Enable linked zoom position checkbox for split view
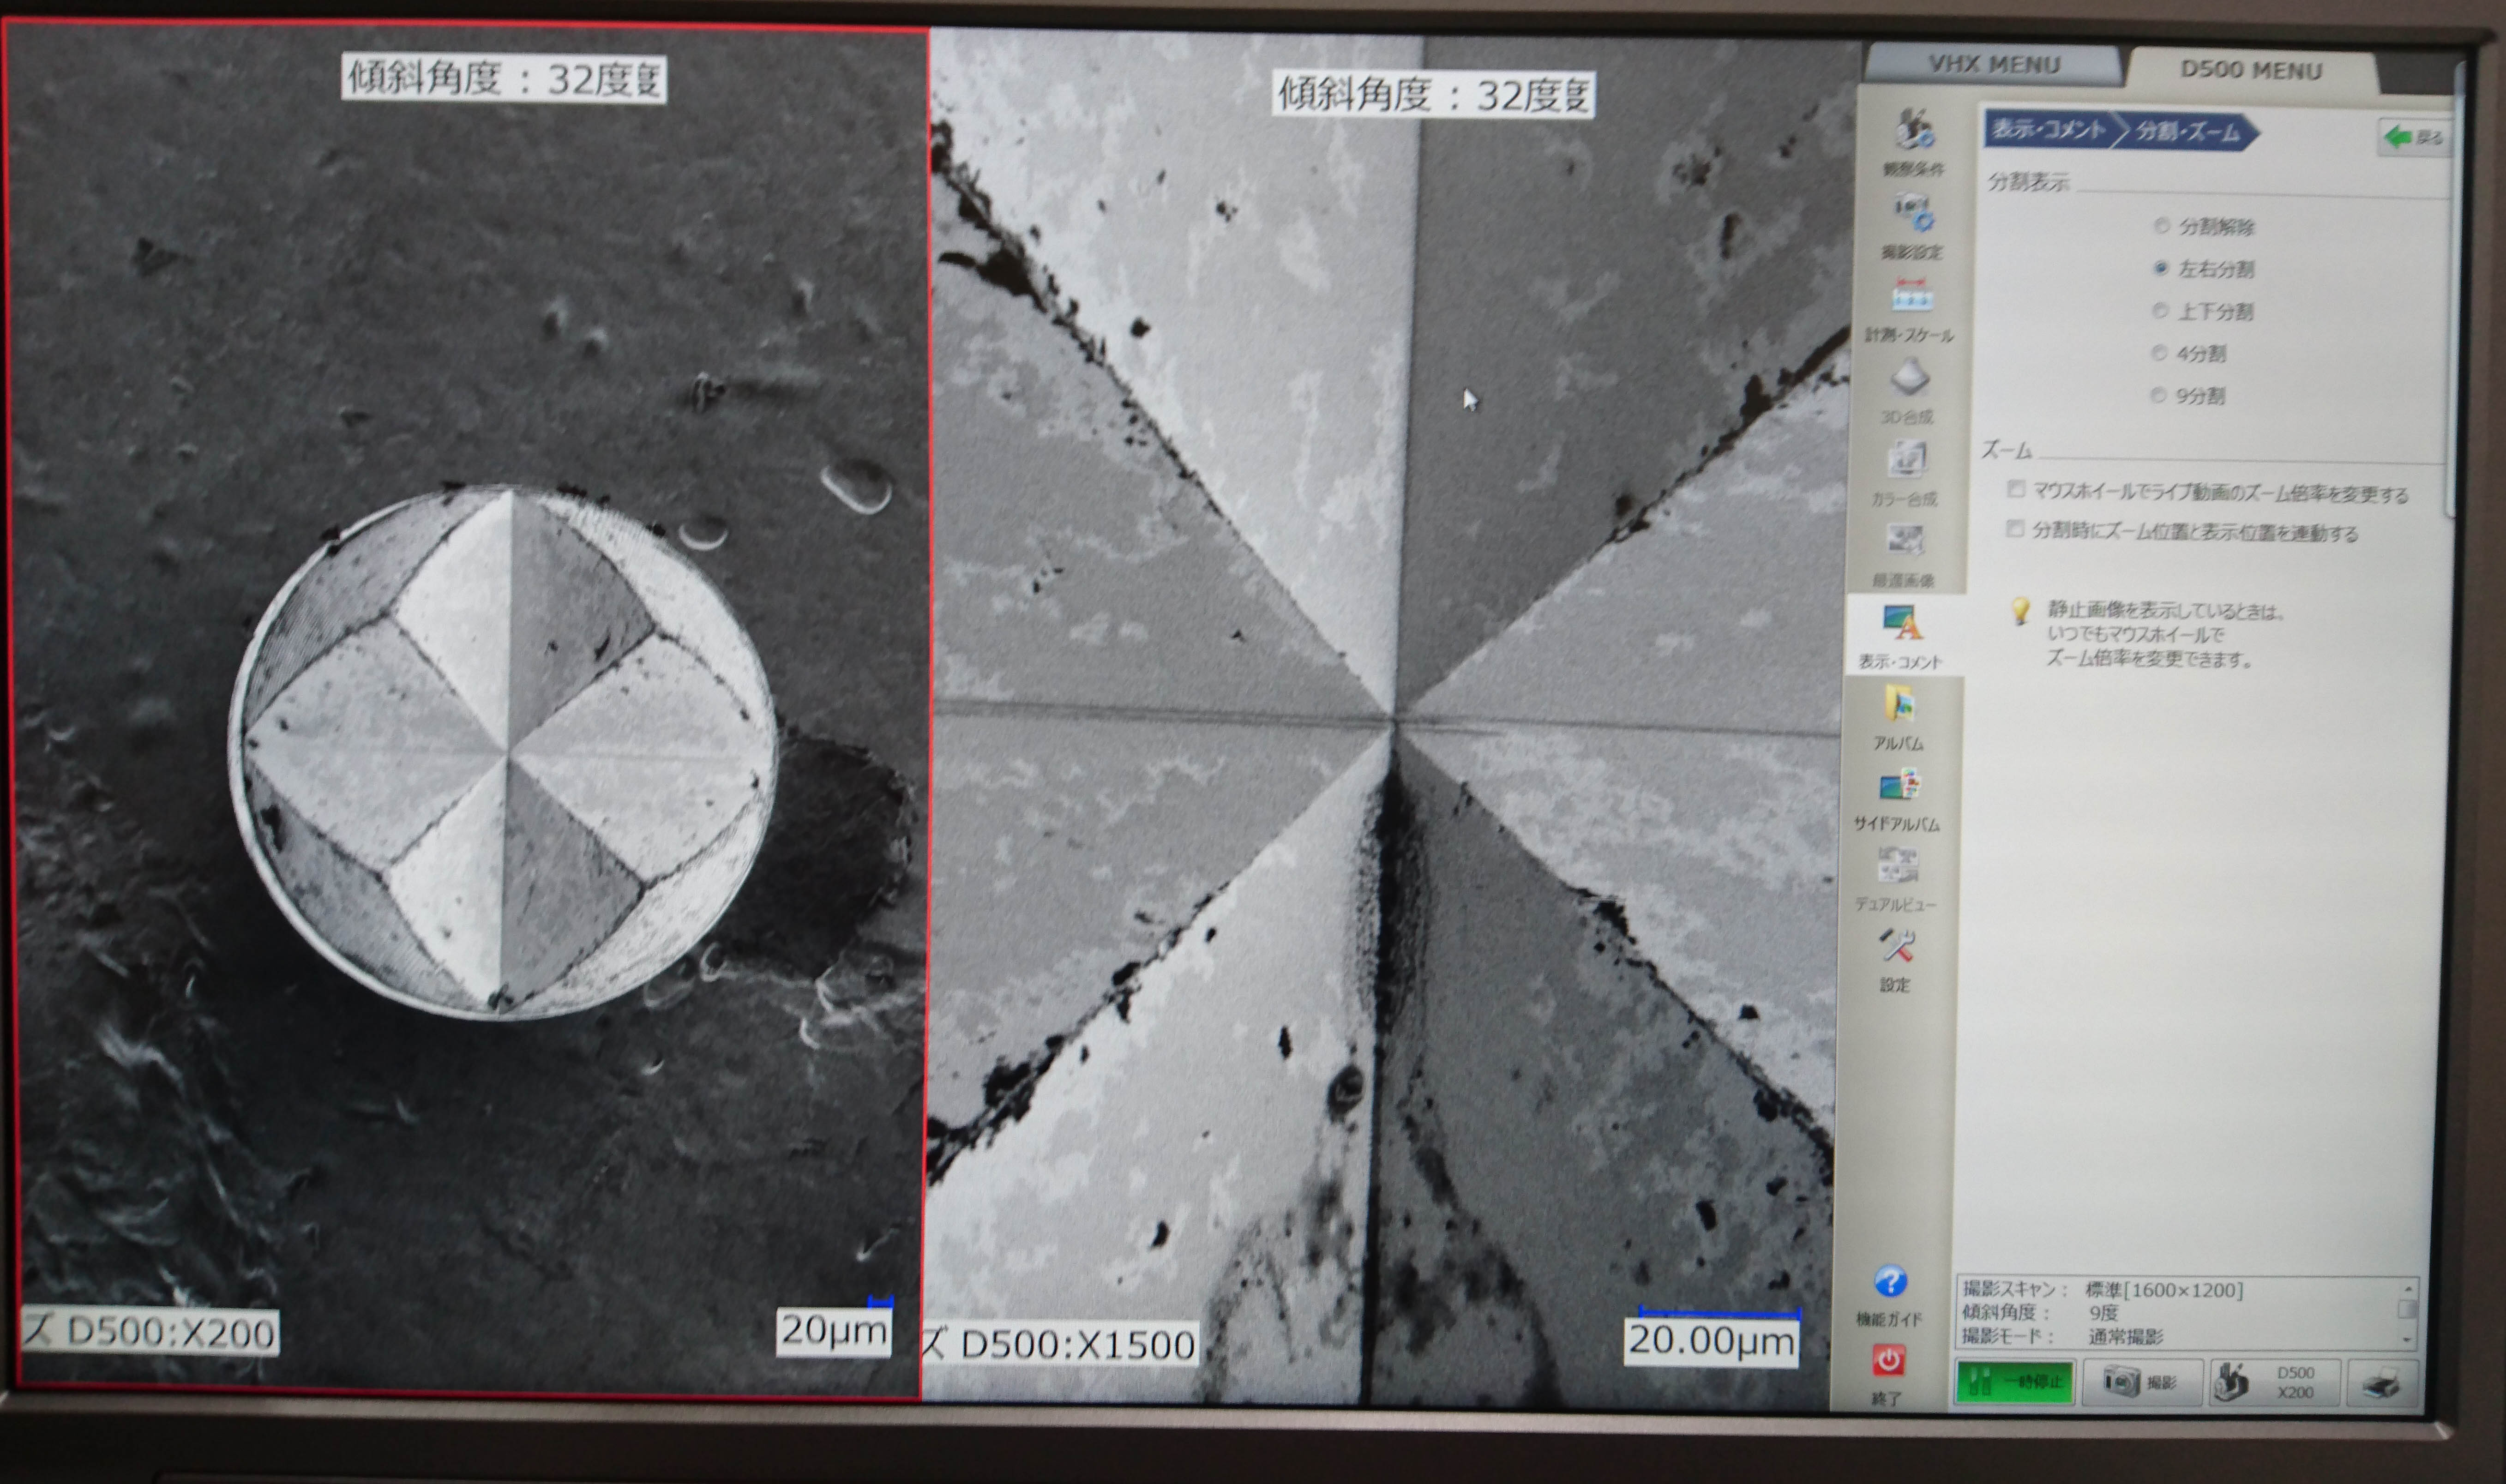Screen dimensions: 2506x1484 pyautogui.click(x=2015, y=529)
